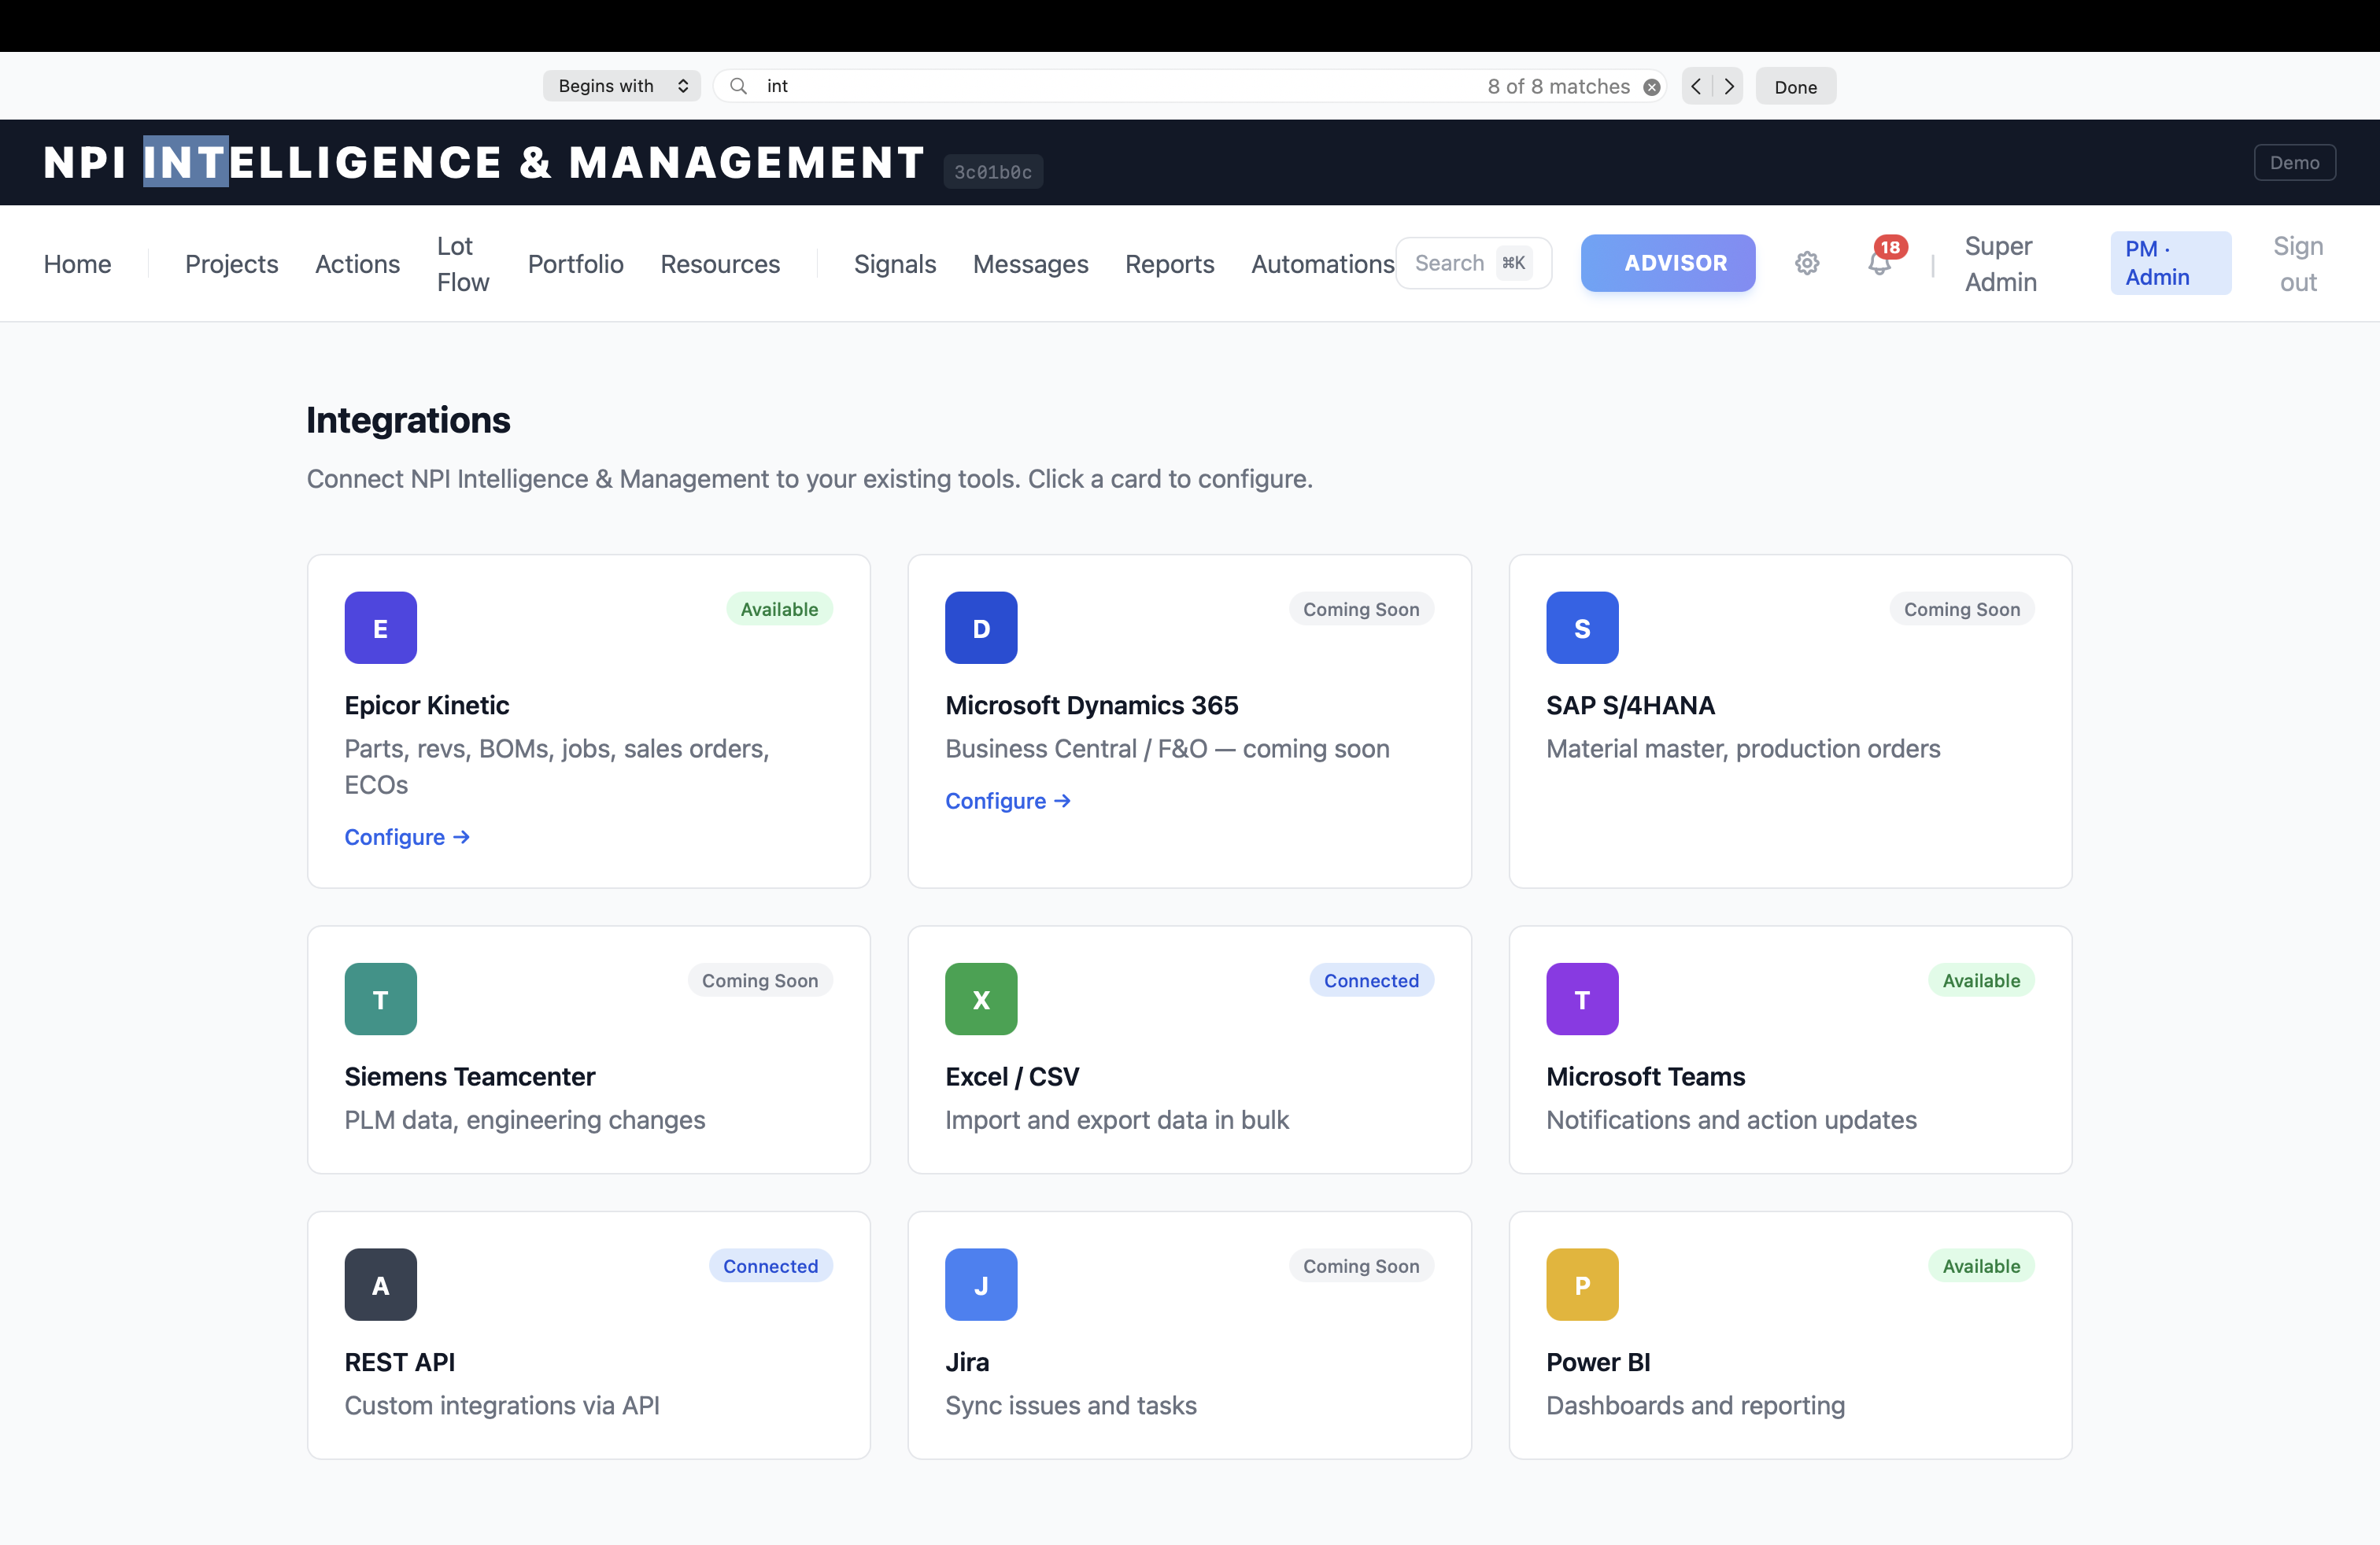
Task: Go to previous find match
Action: [1696, 86]
